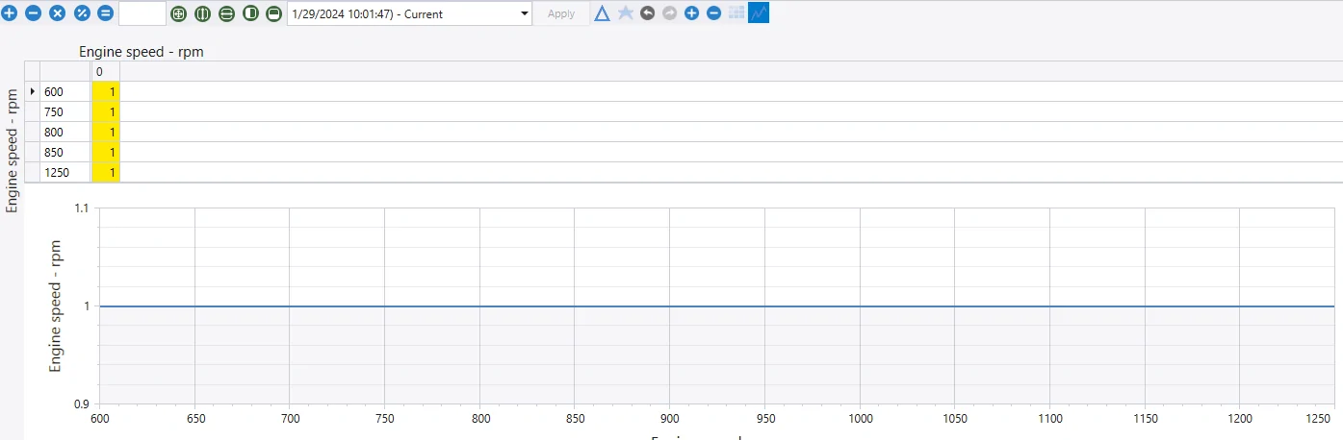Click the equals (set value) icon
The width and height of the screenshot is (1343, 440).
106,13
